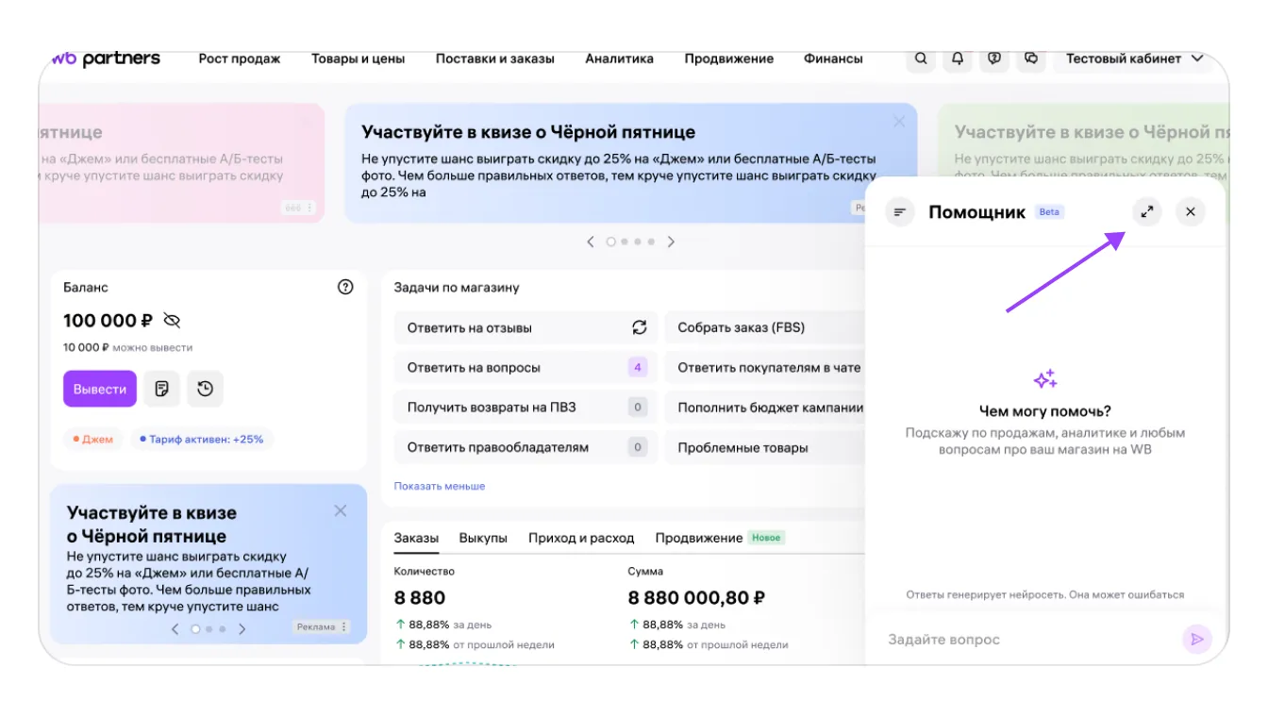
Task: Open the Ответить покупателям в чате task
Action: pos(765,367)
